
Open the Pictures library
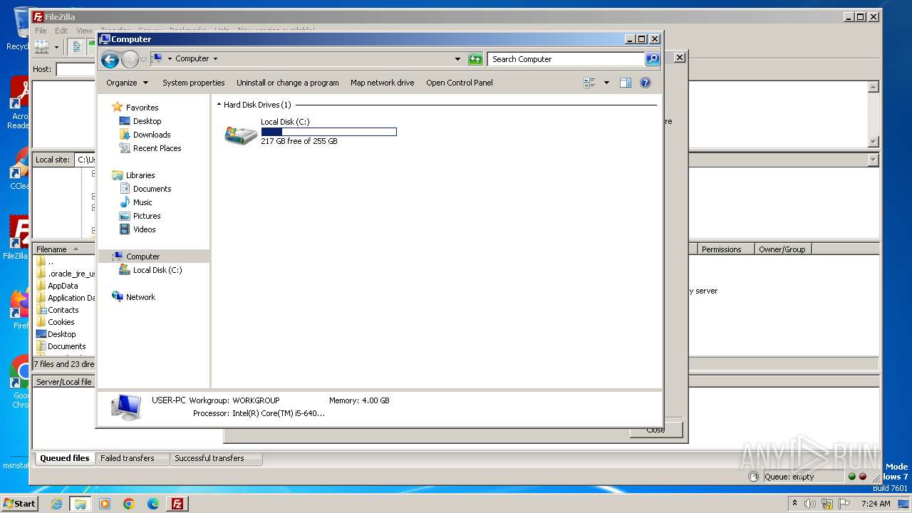coord(147,216)
